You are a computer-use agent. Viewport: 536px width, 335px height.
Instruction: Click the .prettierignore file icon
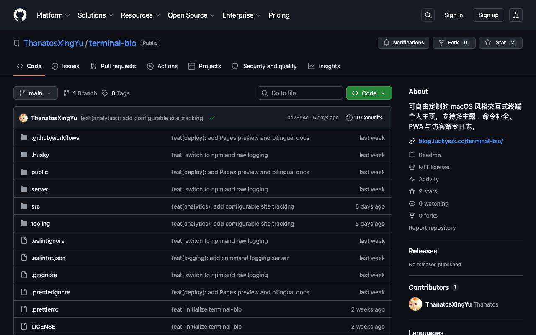(24, 292)
